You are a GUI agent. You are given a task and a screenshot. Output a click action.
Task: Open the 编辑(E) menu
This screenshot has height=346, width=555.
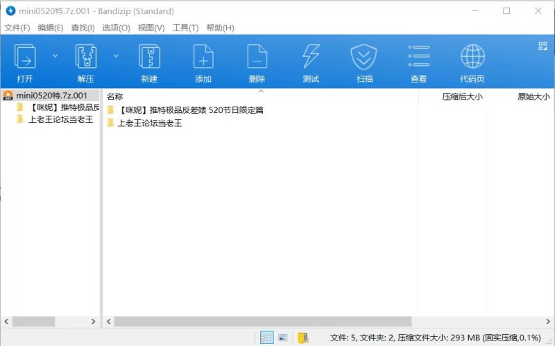tap(50, 28)
